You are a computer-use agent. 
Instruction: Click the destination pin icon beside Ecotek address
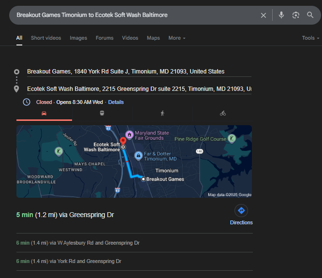pos(16,89)
